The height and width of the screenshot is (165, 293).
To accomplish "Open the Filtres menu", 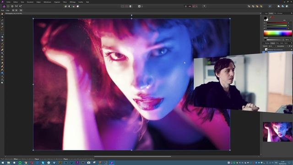I will 65,2.
